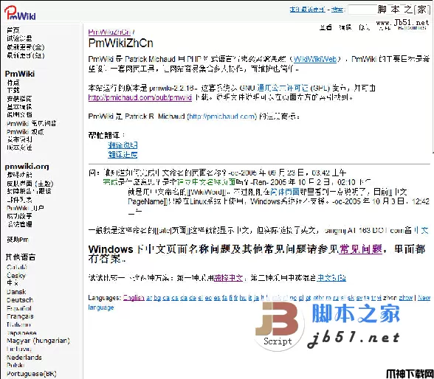Click the pmwiki.org sidebar heading
The image size is (434, 379).
tap(27, 167)
